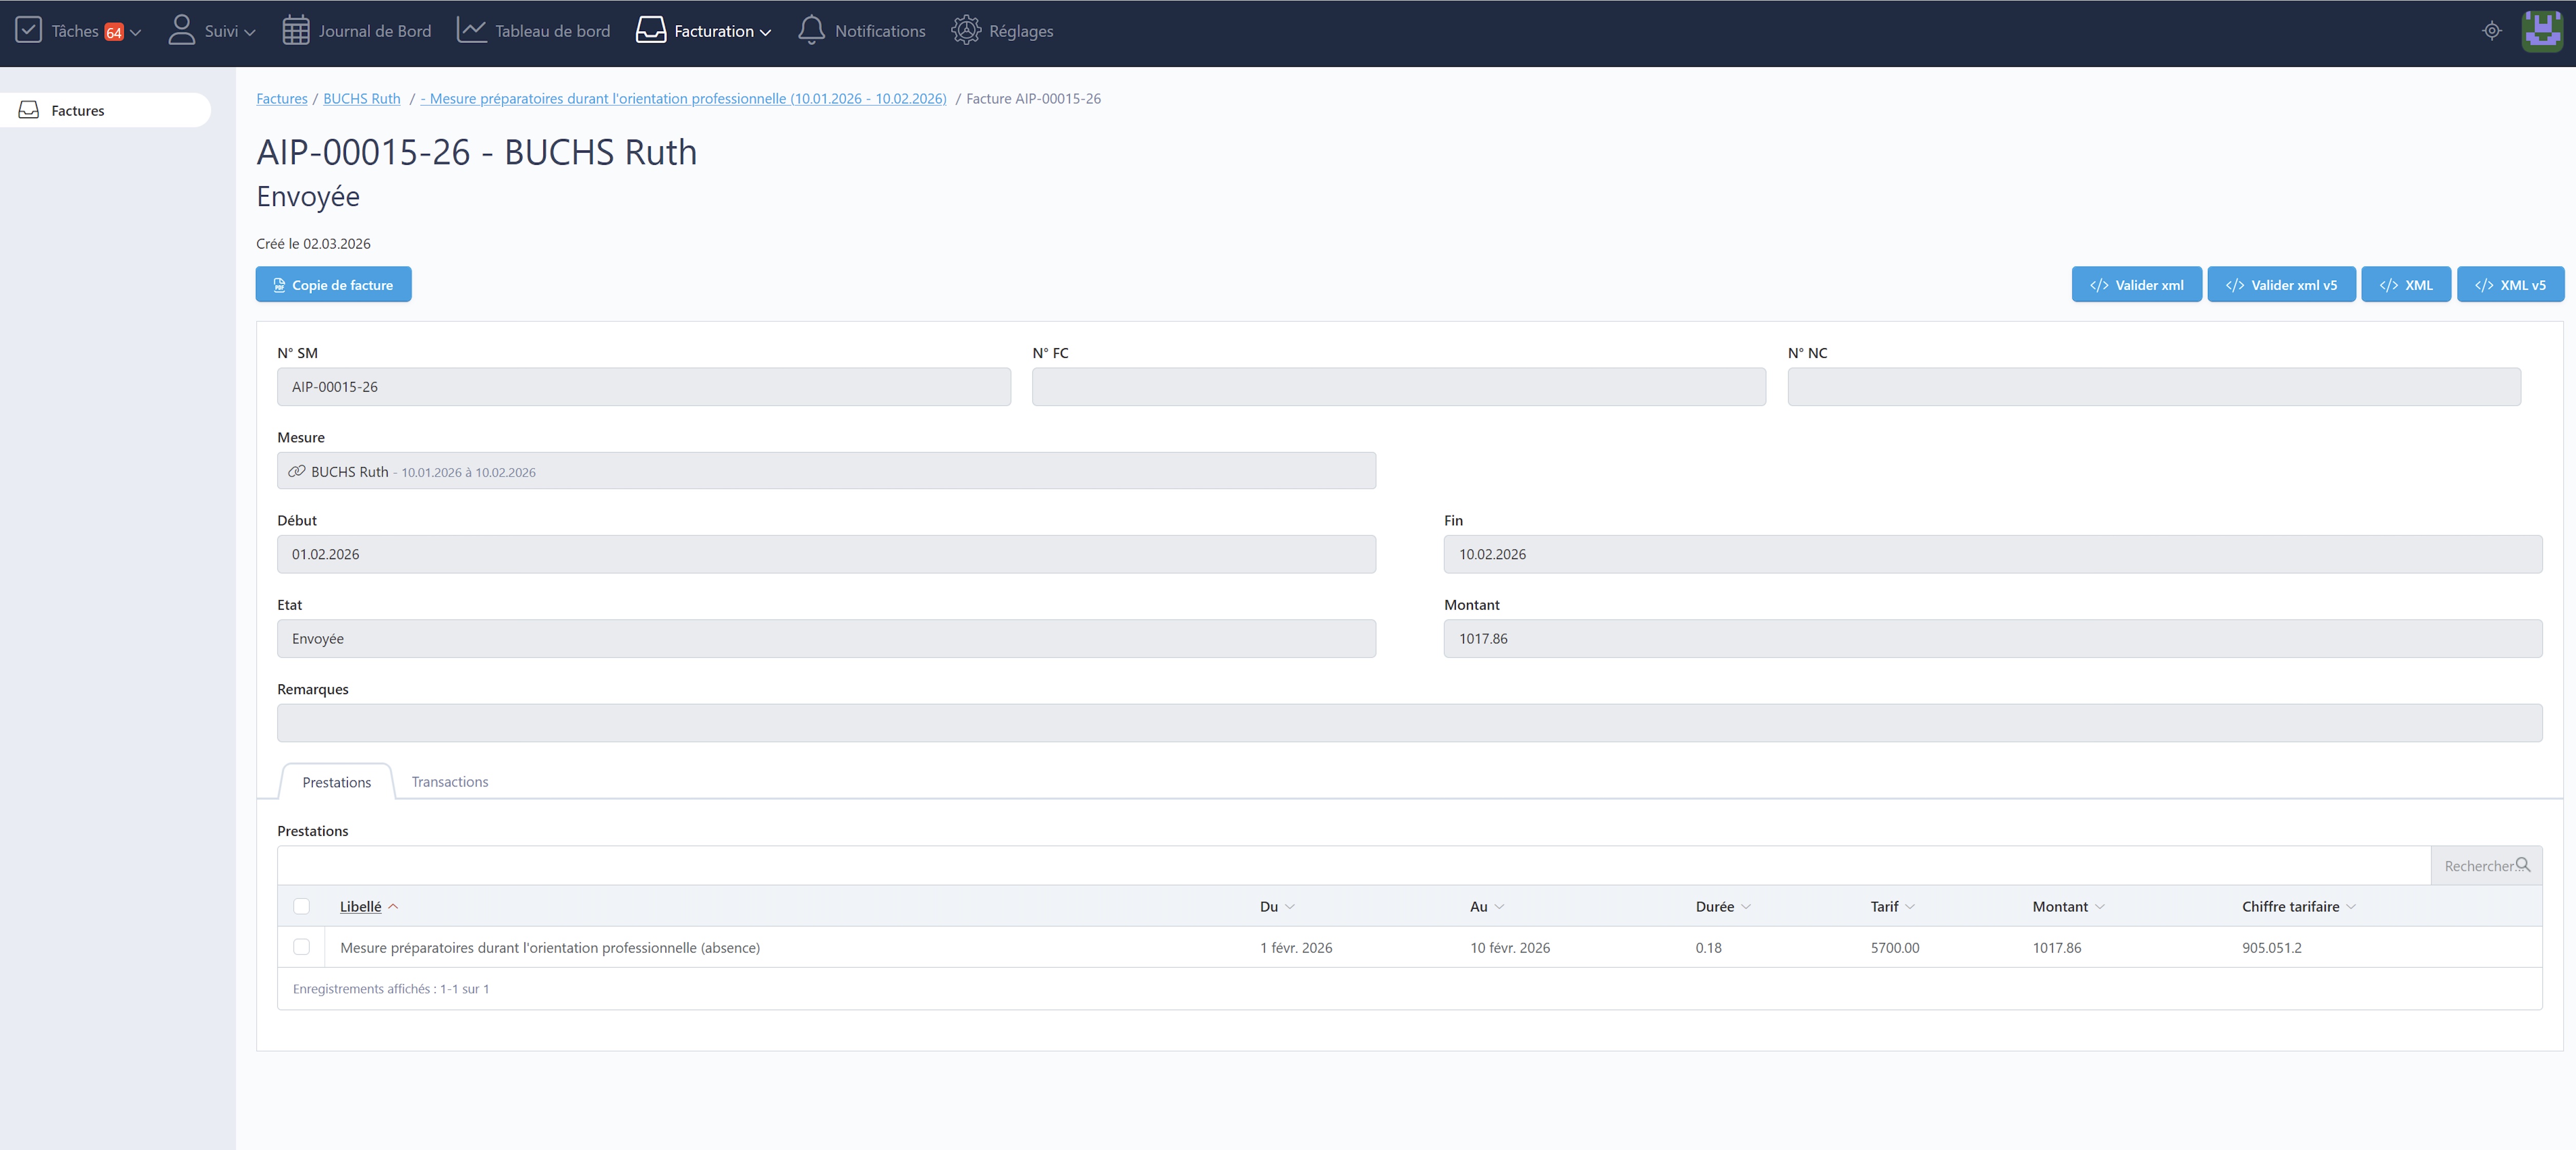This screenshot has height=1150, width=2576.
Task: Click the Factures inbox icon in sidebar
Action: tap(29, 110)
